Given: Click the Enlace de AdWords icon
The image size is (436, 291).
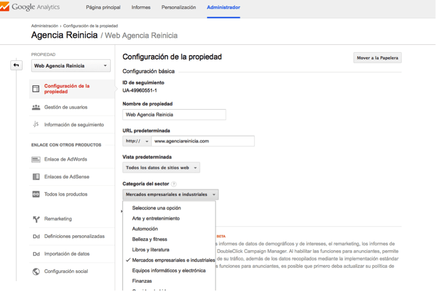Looking at the screenshot, I should 35,160.
